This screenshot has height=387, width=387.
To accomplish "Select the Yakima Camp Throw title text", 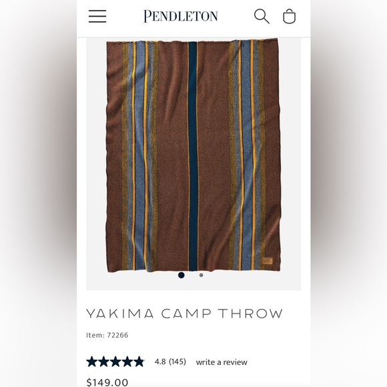I will point(184,314).
